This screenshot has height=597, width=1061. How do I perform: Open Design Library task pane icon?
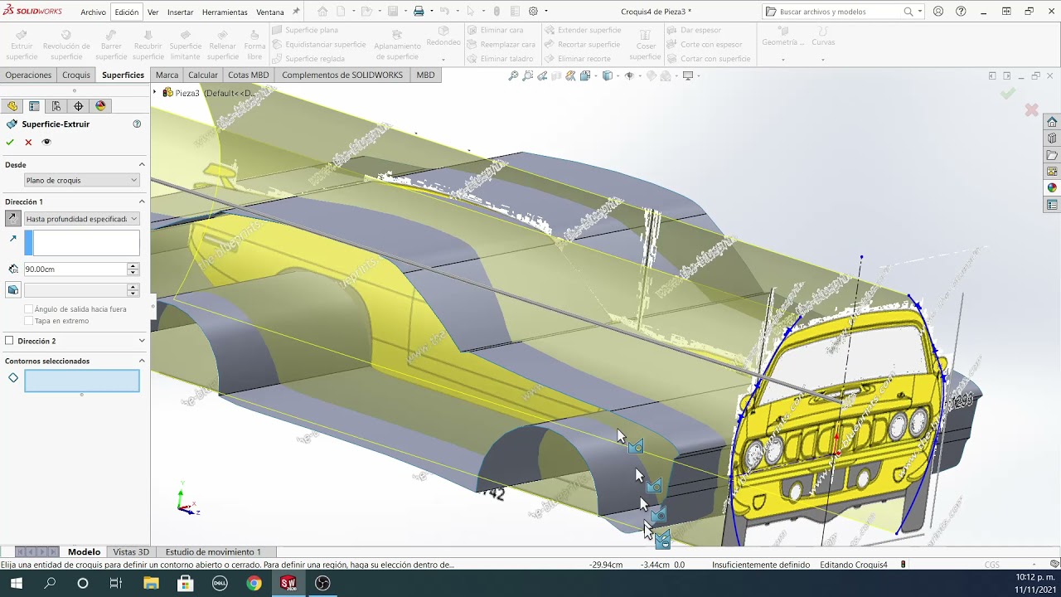[1052, 138]
